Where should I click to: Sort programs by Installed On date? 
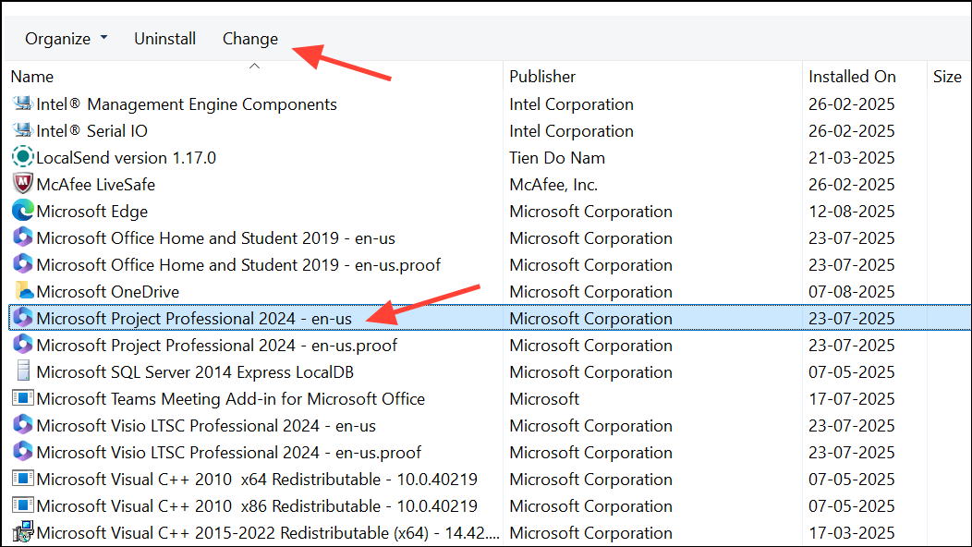pyautogui.click(x=852, y=76)
